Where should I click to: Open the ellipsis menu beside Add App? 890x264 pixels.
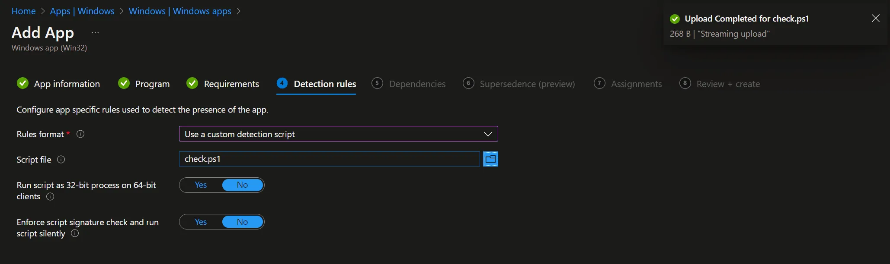pyautogui.click(x=95, y=33)
